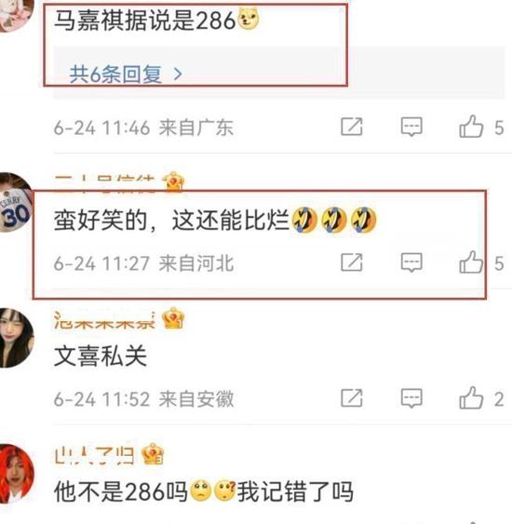Tap the crown badge above 蛮好笑的 comment
The height and width of the screenshot is (524, 512).
coord(173,182)
